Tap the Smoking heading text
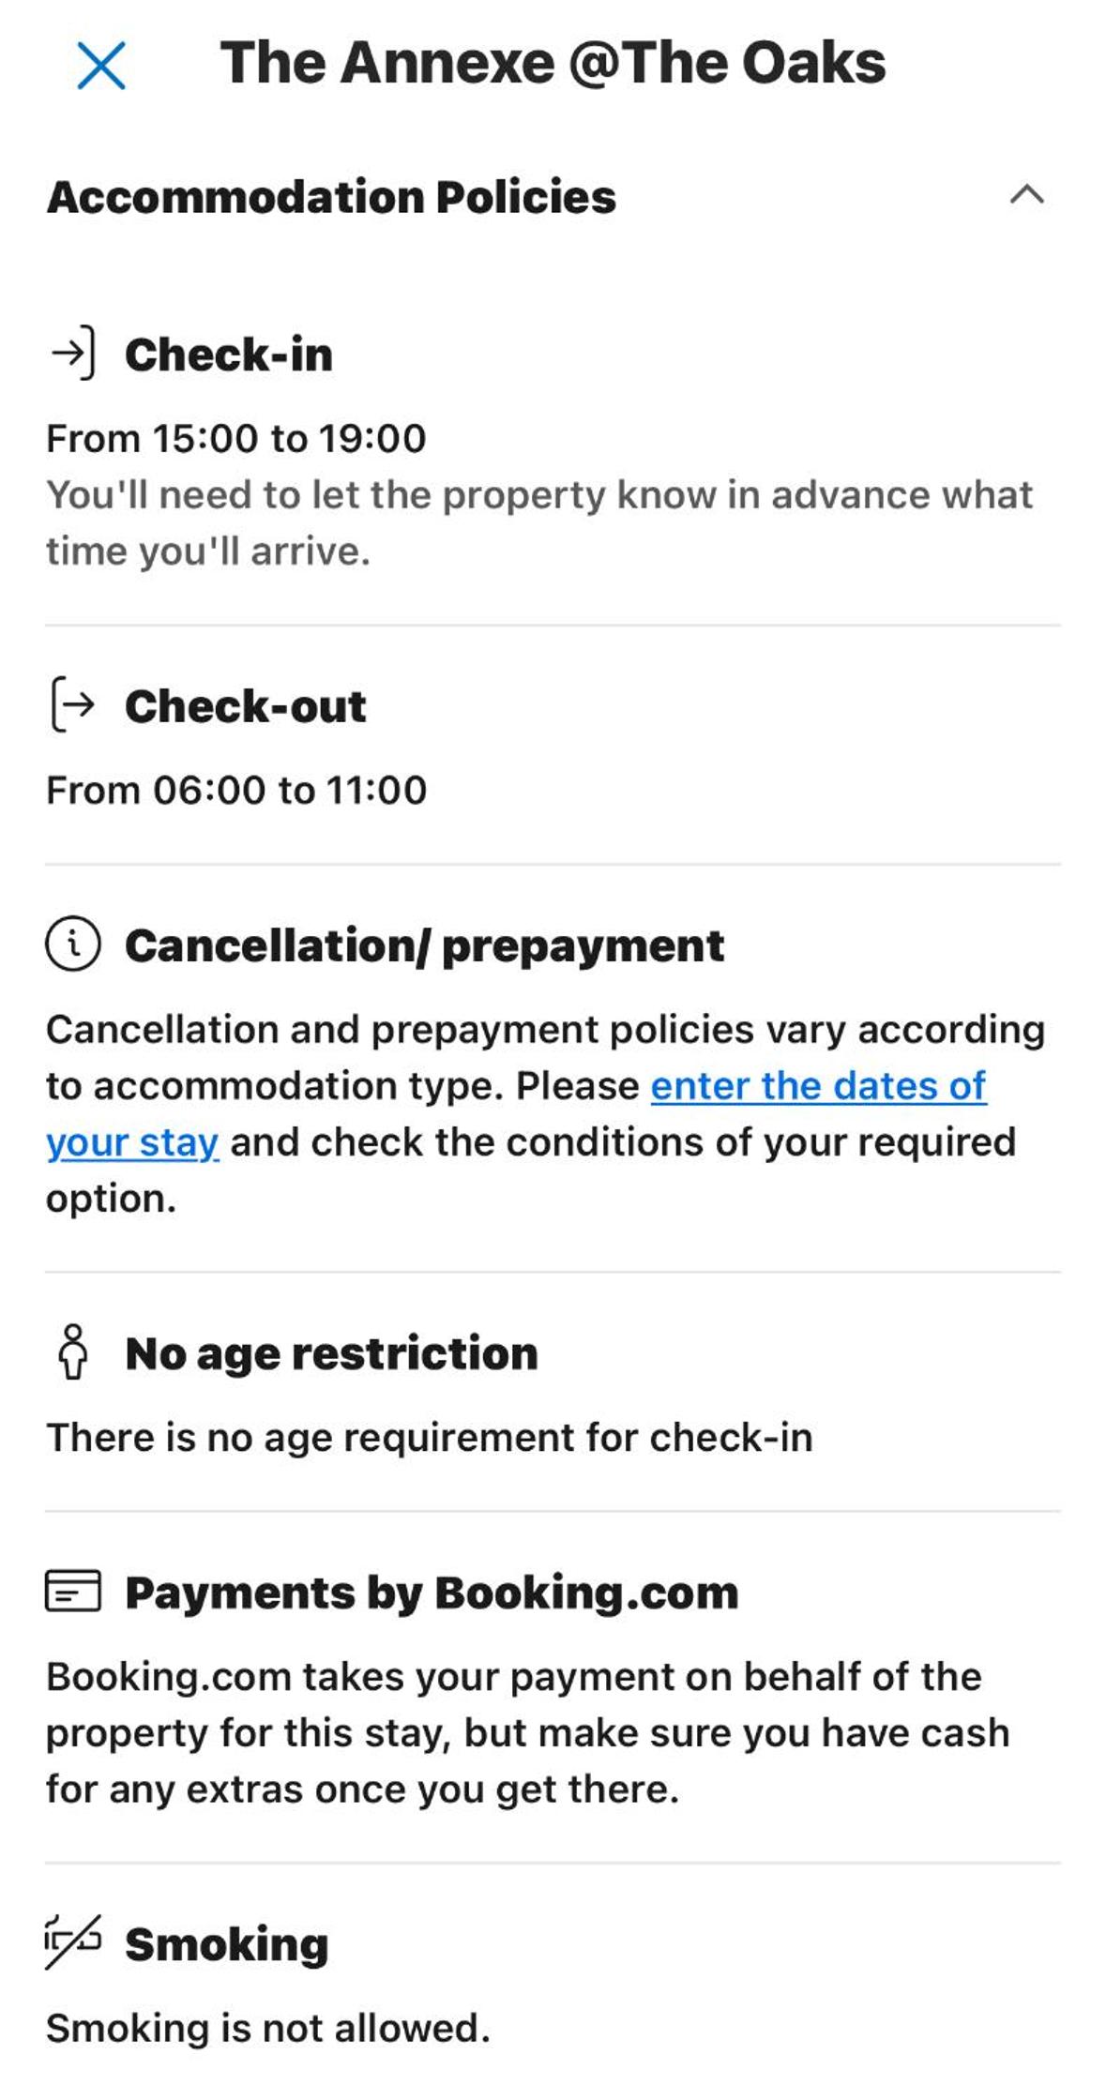The image size is (1106, 2099). [x=226, y=1944]
